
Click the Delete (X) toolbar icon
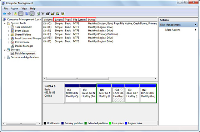pos(43,14)
